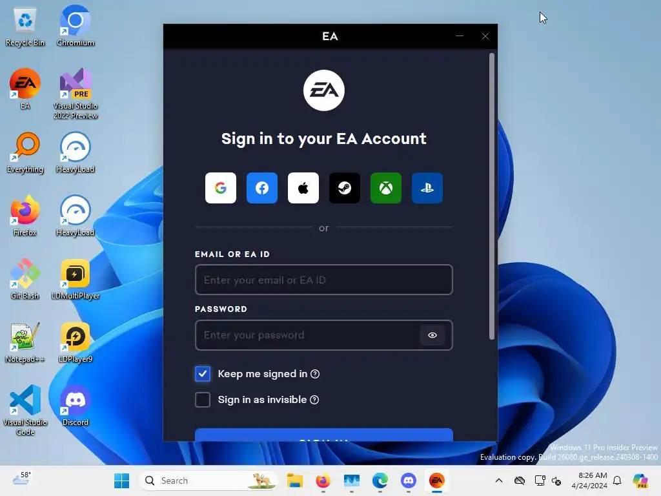The width and height of the screenshot is (661, 496).
Task: Focus the password input field
Action: click(324, 335)
